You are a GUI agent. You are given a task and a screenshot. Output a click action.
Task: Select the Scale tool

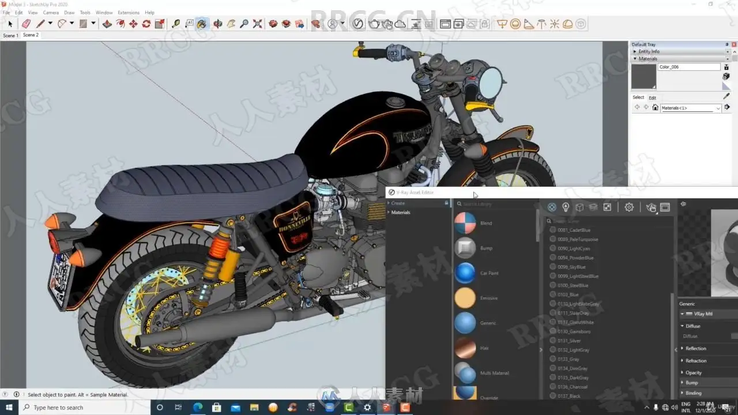pos(160,24)
